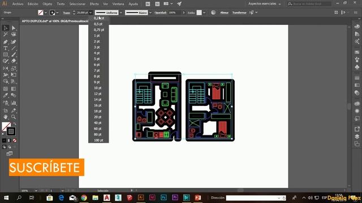The image size is (362, 203).
Task: Select the Column Graph tool
Action: (x=14, y=103)
